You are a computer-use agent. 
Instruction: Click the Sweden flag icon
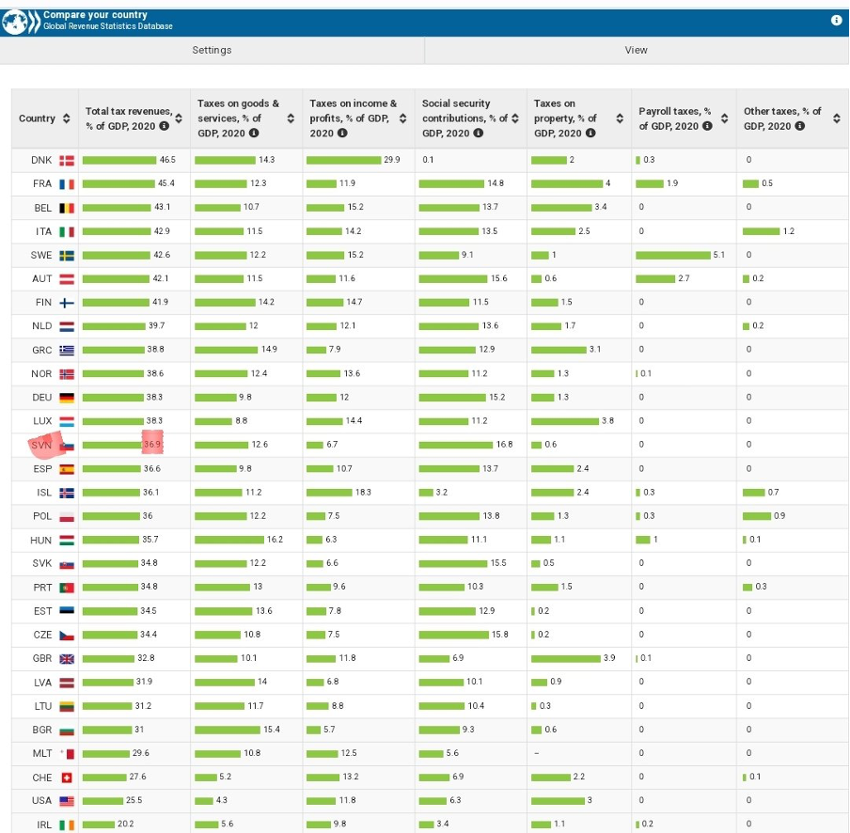click(67, 256)
